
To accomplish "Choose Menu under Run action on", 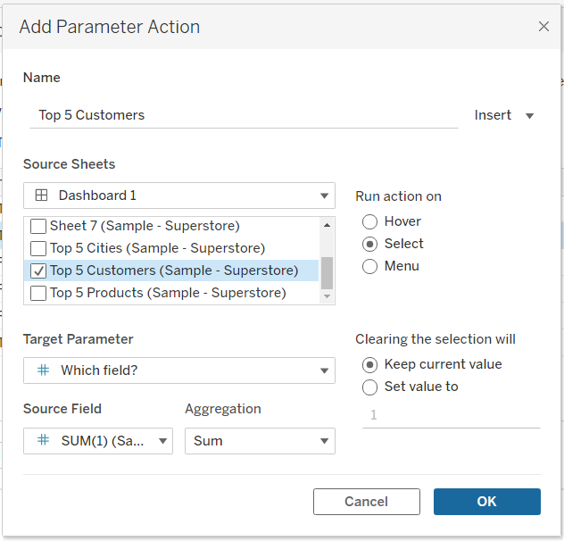I will [x=370, y=266].
